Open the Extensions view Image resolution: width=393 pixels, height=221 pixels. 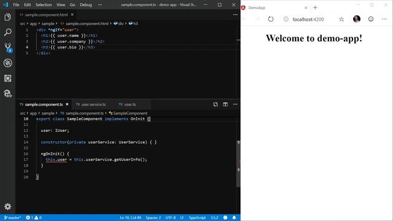[8, 79]
